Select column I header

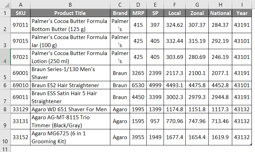tap(242, 5)
